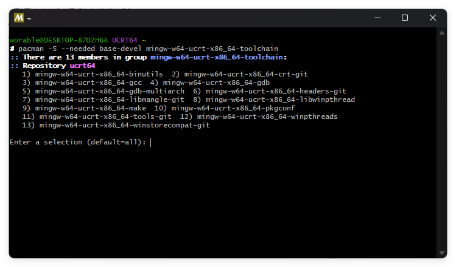Click the mingw-w64-ucrt-x86_64-headers-git package entry

coord(276,91)
